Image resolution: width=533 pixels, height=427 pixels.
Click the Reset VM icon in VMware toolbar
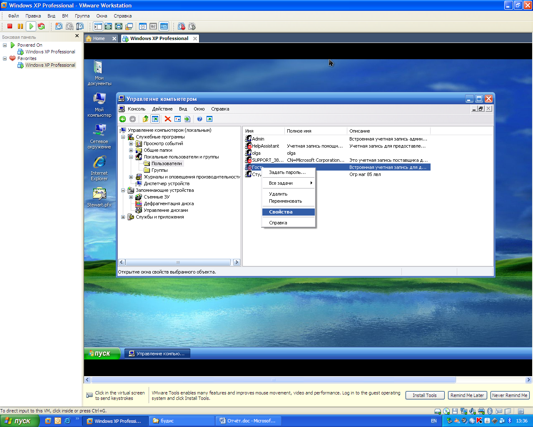(41, 26)
